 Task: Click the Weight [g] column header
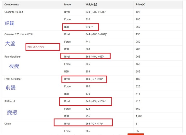pos(91,4)
